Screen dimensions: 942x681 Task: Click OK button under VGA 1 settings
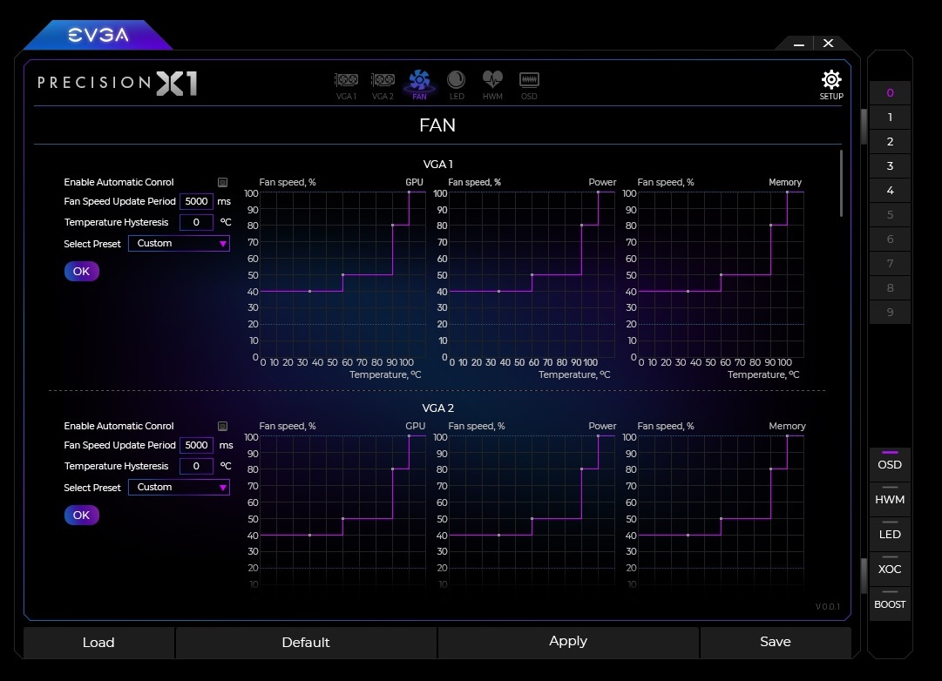pos(82,271)
